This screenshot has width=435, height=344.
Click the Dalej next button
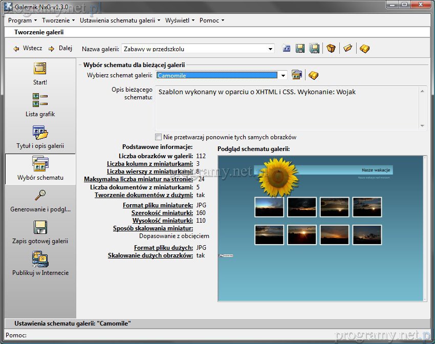click(60, 49)
